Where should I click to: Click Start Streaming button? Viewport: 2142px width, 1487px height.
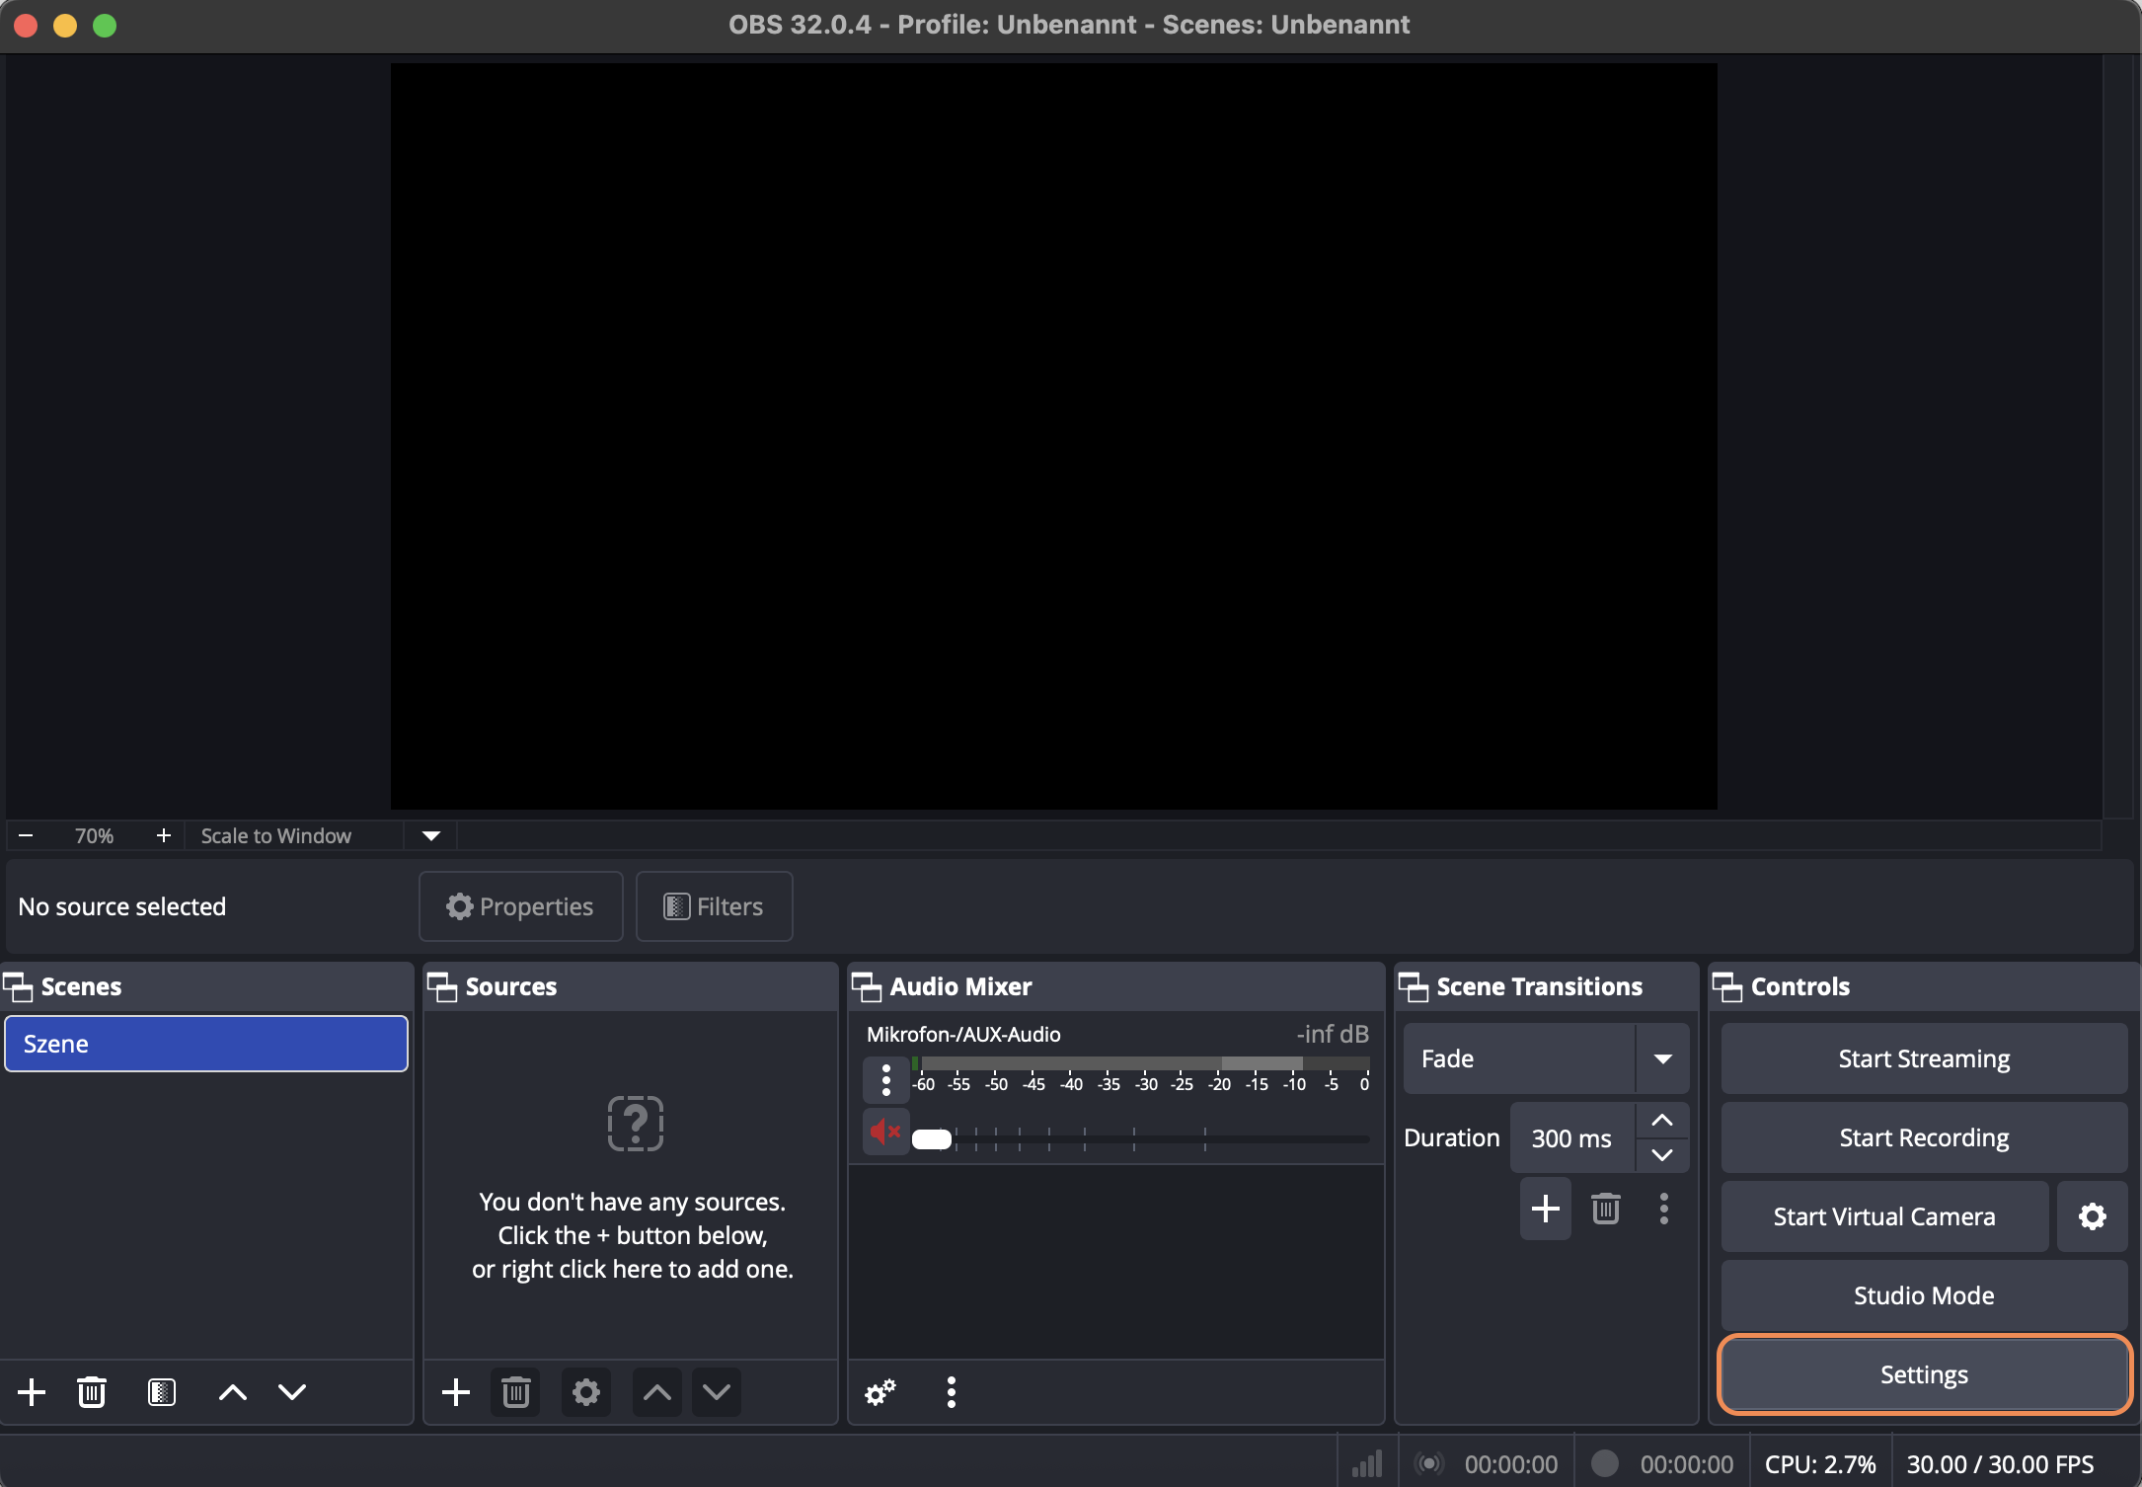[x=1924, y=1058]
